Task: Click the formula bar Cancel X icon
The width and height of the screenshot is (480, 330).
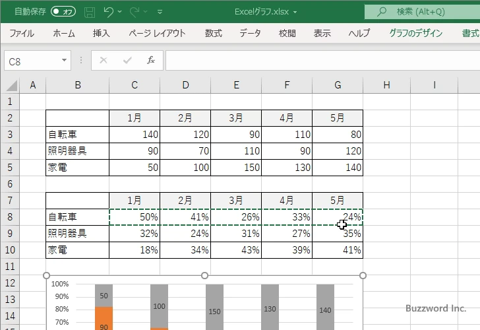Action: coord(104,60)
